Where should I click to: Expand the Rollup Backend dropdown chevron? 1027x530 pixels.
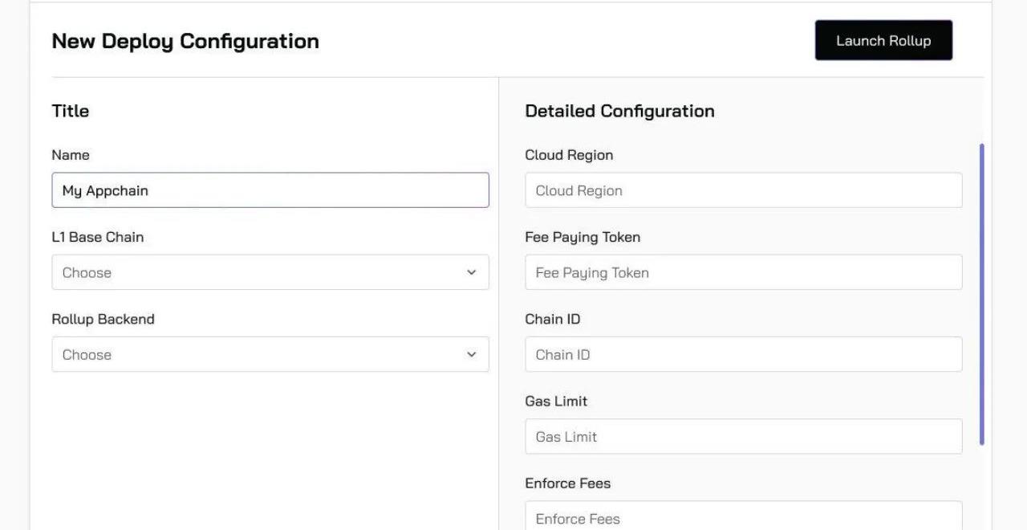click(x=471, y=355)
